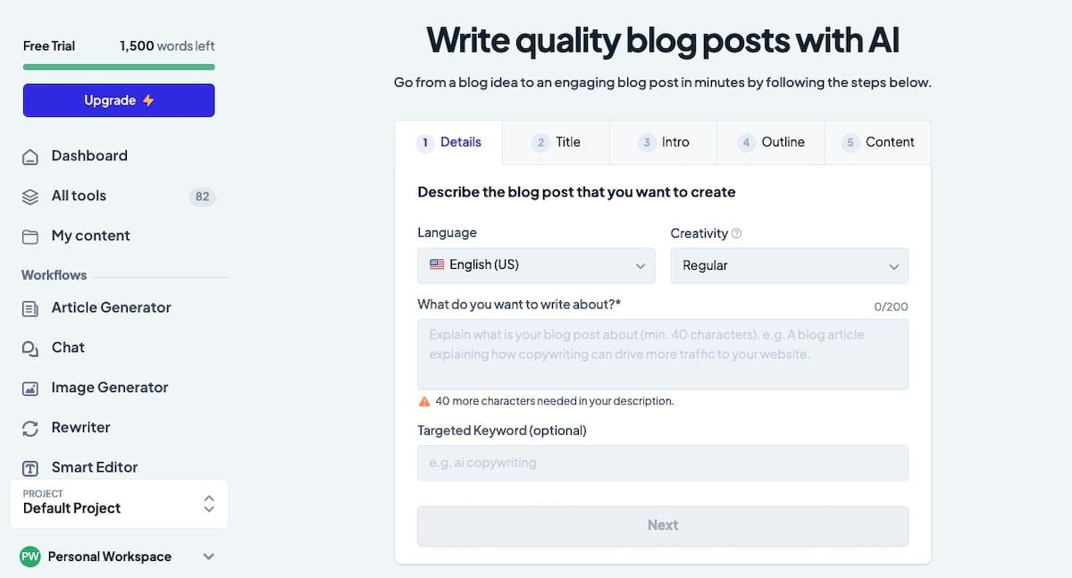
Task: Select the Article Generator workflow icon
Action: [x=30, y=307]
